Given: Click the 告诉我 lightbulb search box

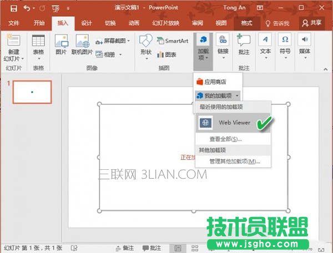Looking at the screenshot, I should 277,23.
